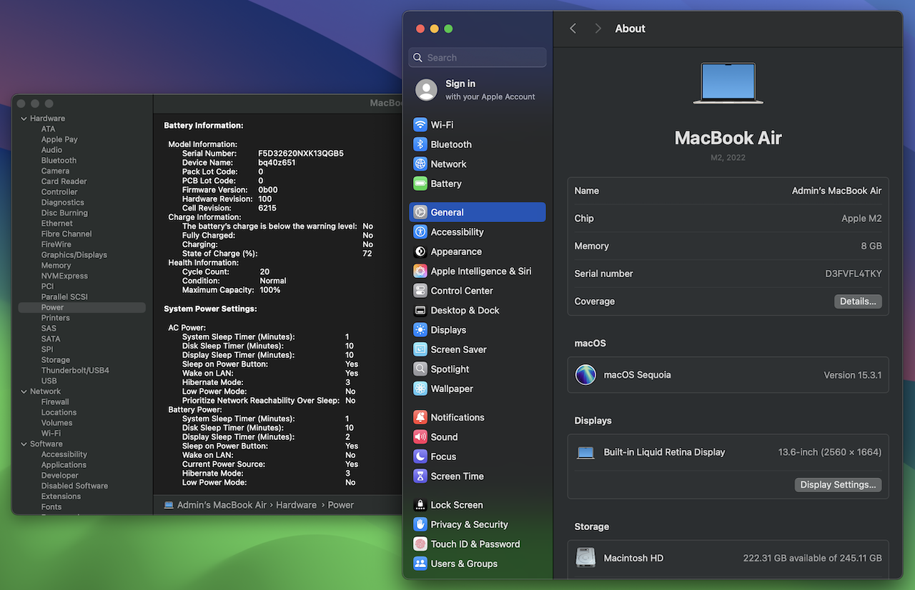Select Thunderbolt/USB4 in Hardware list
This screenshot has width=915, height=590.
(75, 370)
